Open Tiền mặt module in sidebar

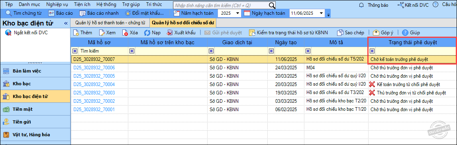pos(35,109)
